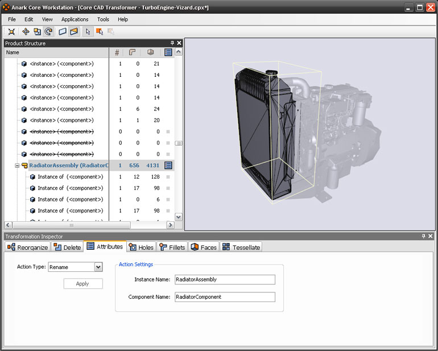
Task: Click the Component Name input field
Action: coord(225,297)
